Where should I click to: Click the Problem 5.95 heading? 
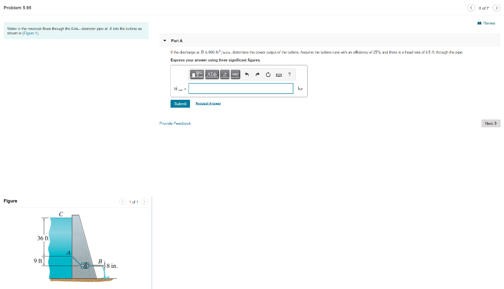pyautogui.click(x=18, y=8)
